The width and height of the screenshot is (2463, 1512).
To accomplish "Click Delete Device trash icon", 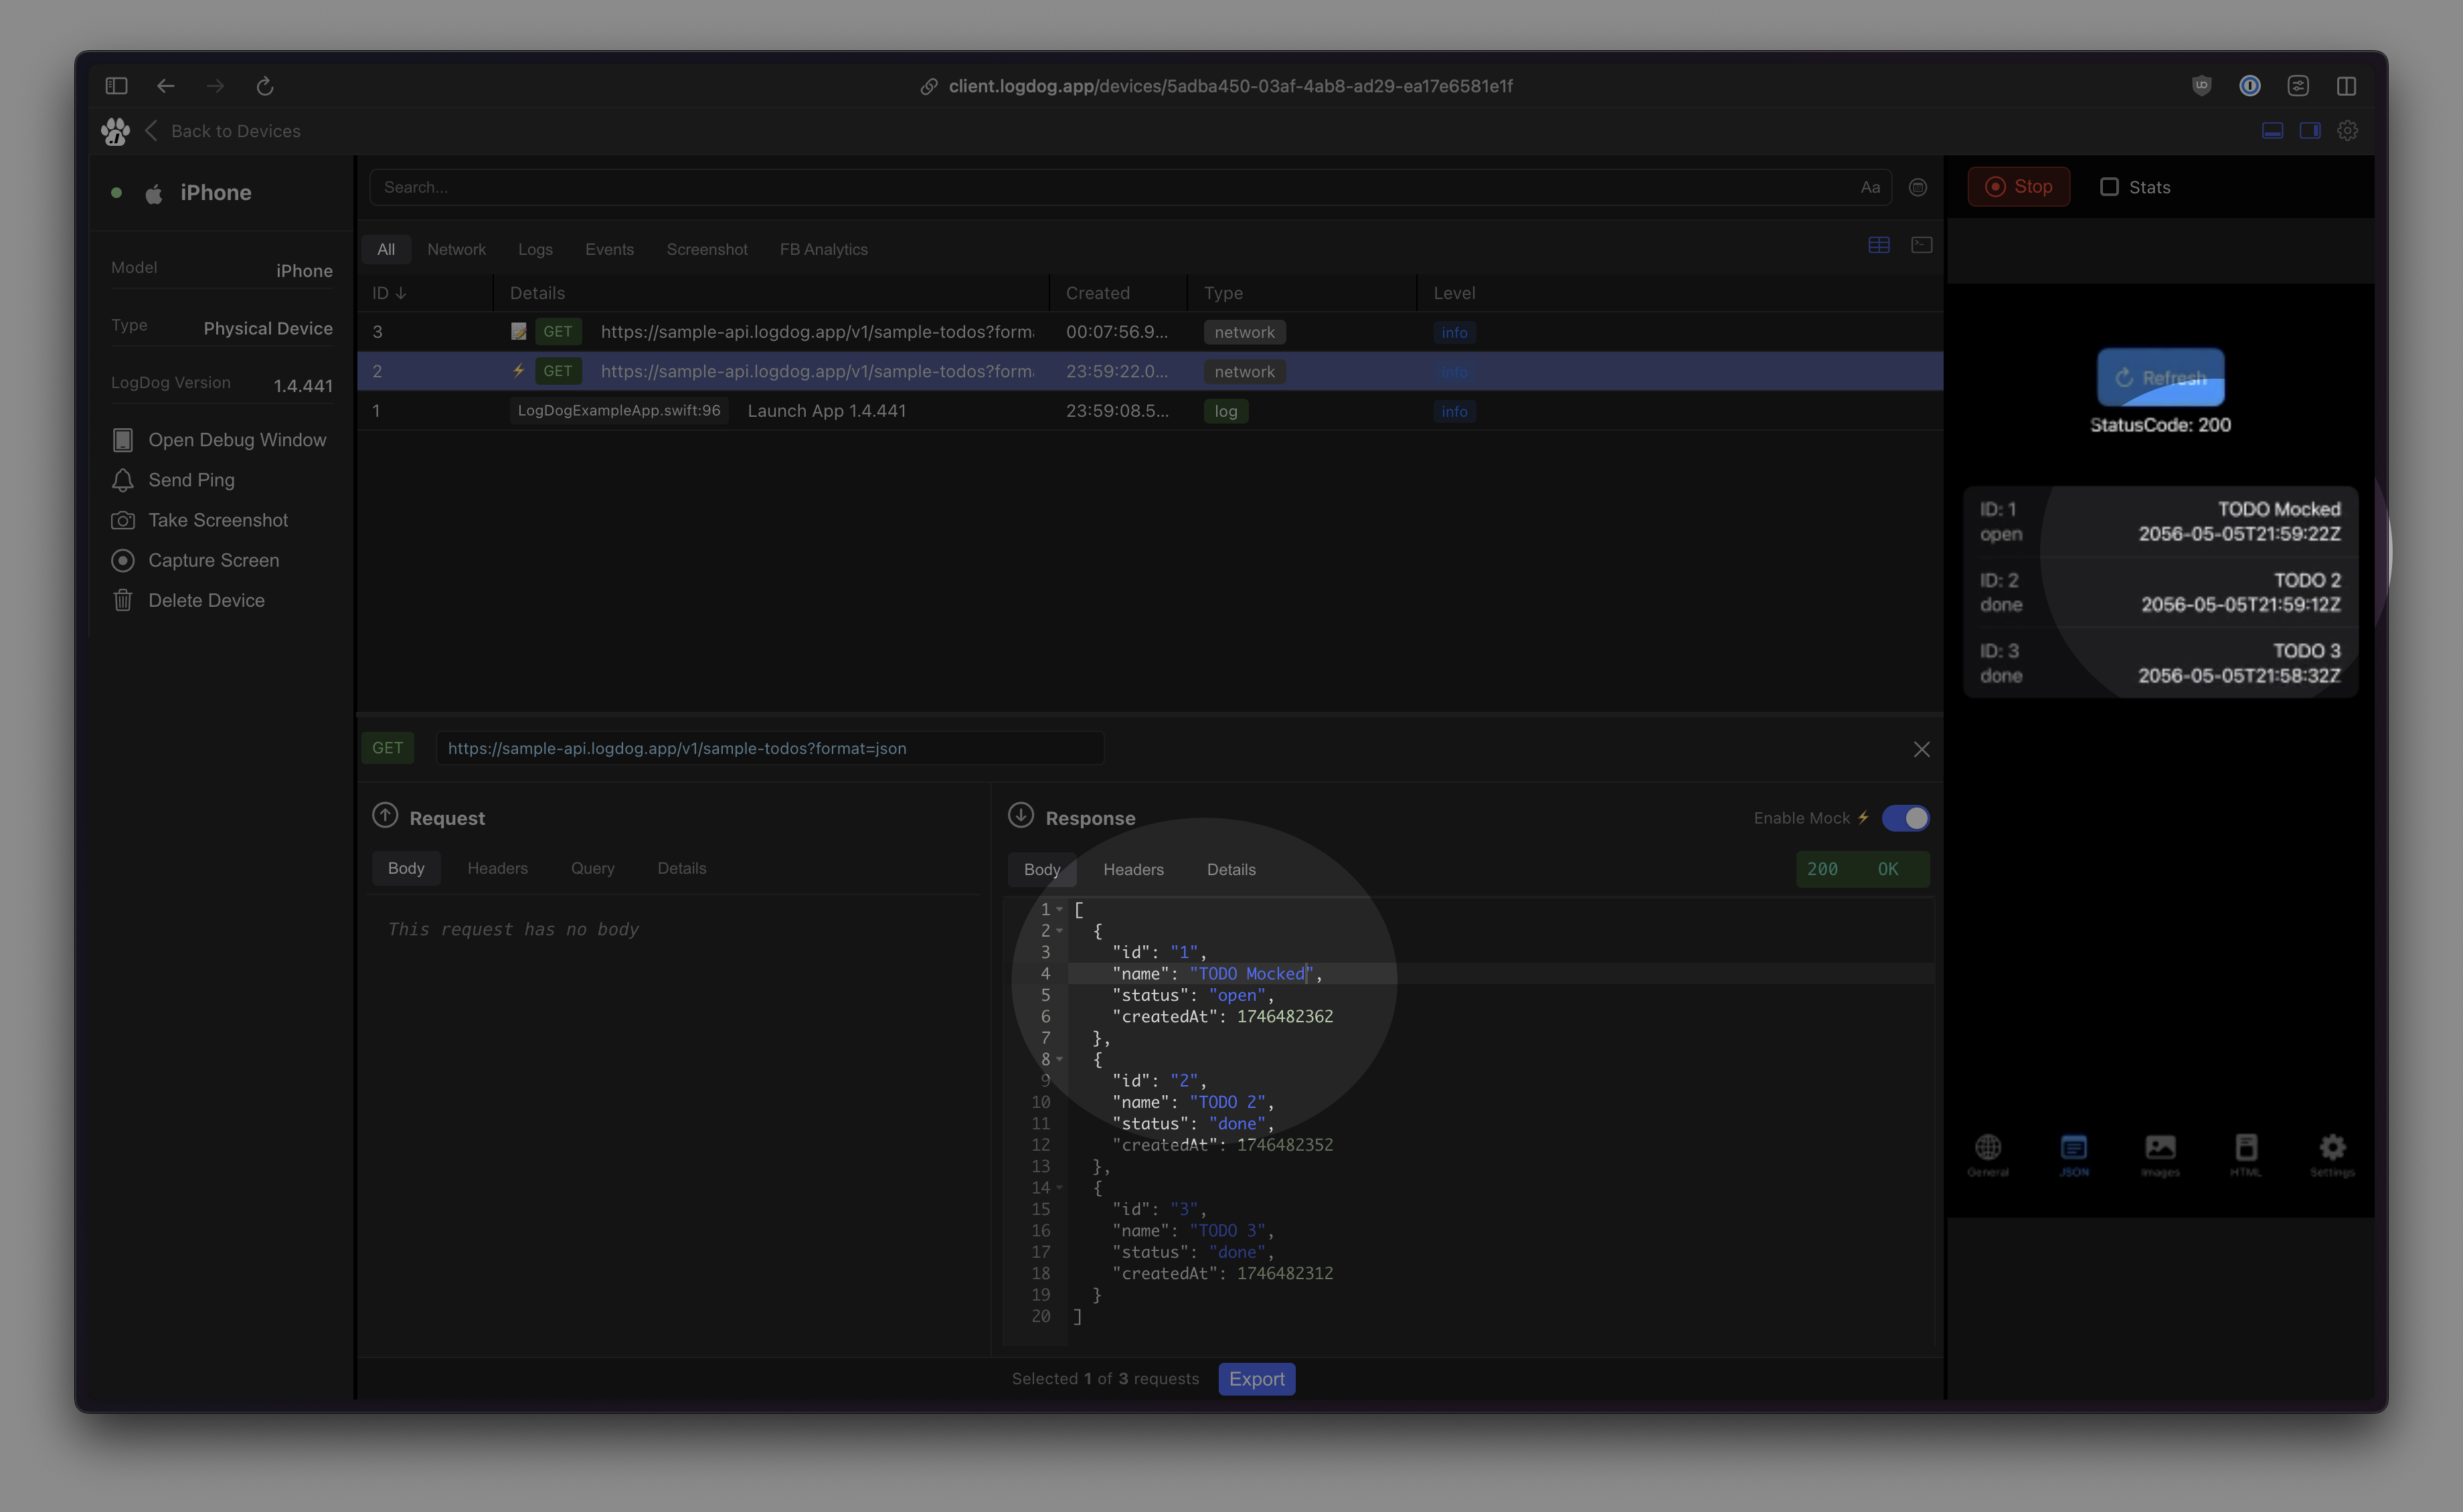I will [123, 600].
